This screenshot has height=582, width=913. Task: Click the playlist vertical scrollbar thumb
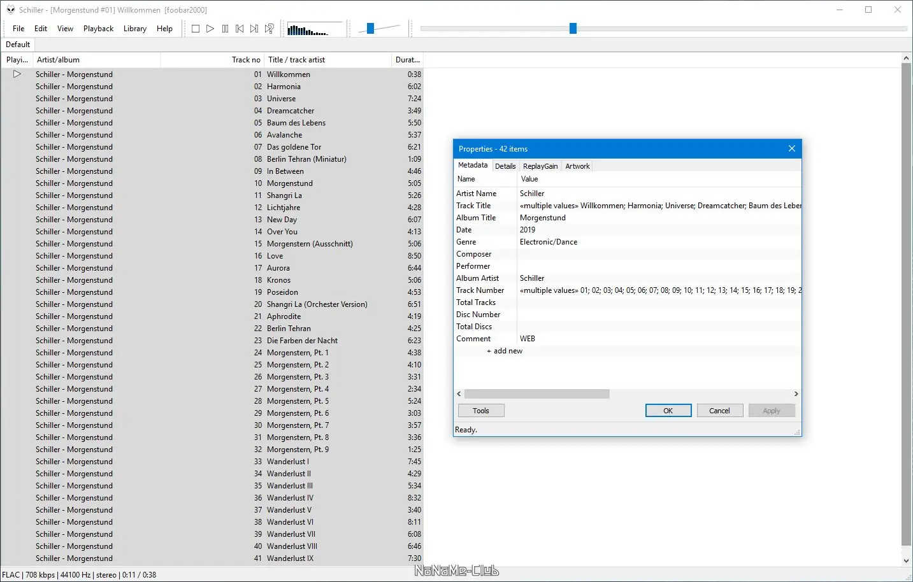tap(907, 304)
